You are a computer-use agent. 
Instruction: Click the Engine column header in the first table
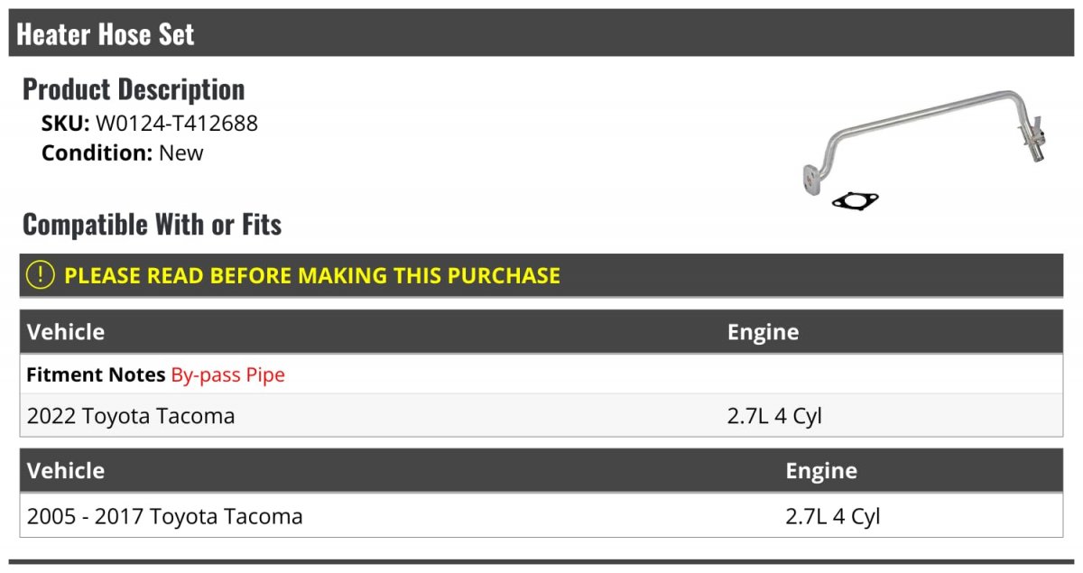click(x=763, y=332)
